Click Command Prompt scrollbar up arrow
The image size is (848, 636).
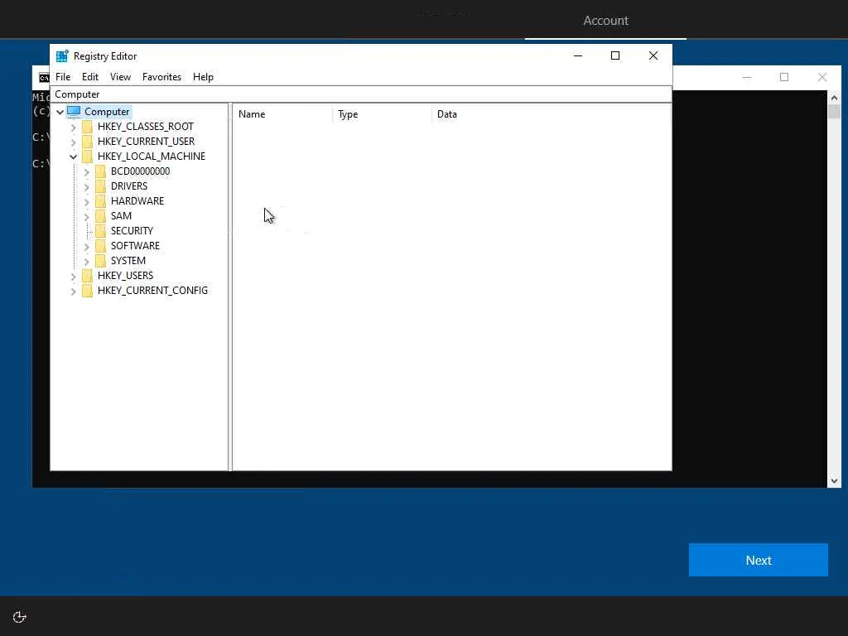pos(834,98)
